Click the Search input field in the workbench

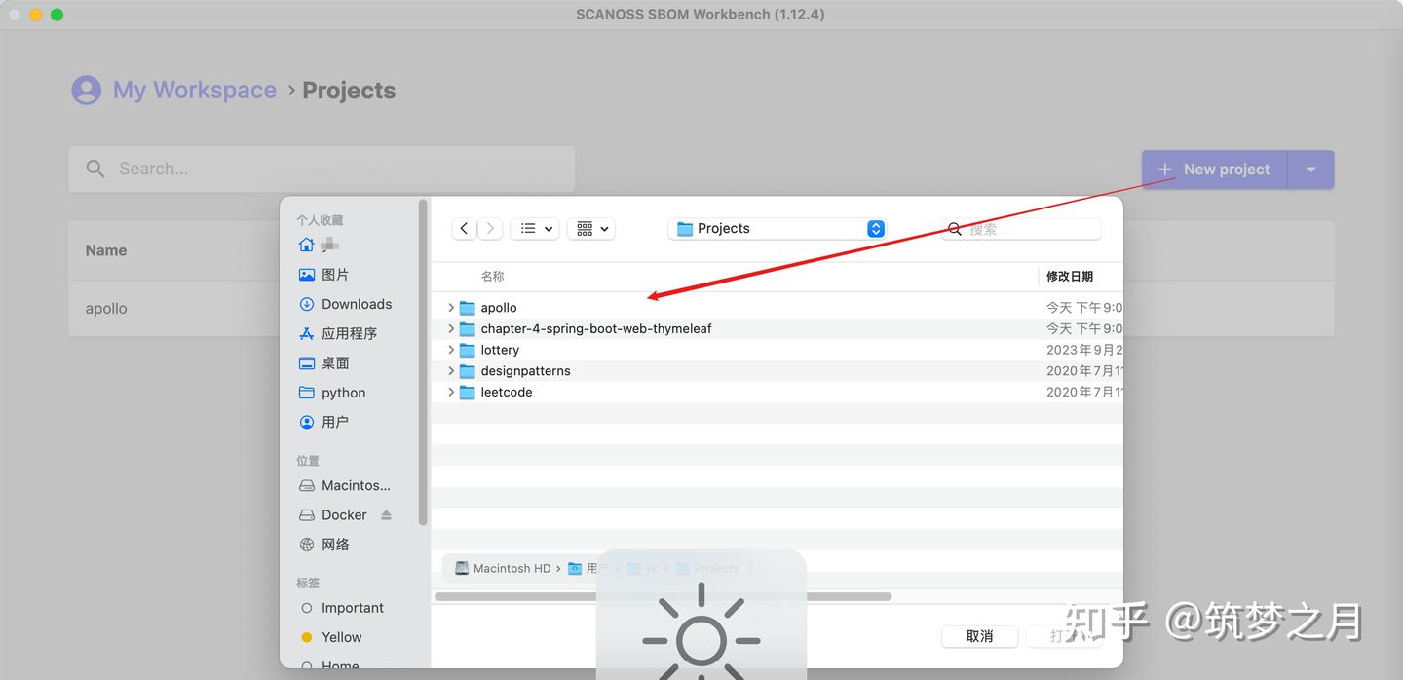click(x=322, y=168)
